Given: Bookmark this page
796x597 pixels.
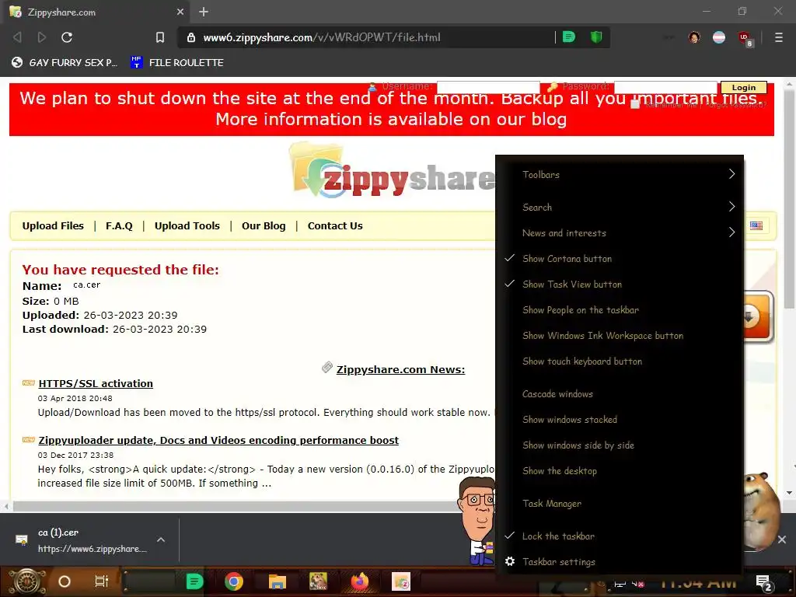Looking at the screenshot, I should 160,37.
